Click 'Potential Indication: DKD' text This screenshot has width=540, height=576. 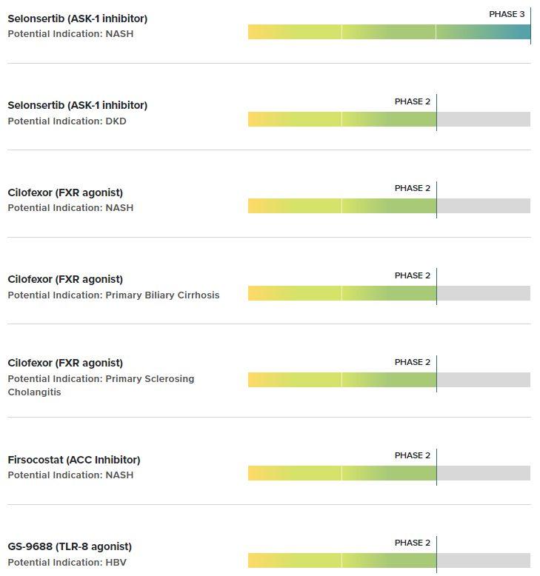pyautogui.click(x=67, y=121)
